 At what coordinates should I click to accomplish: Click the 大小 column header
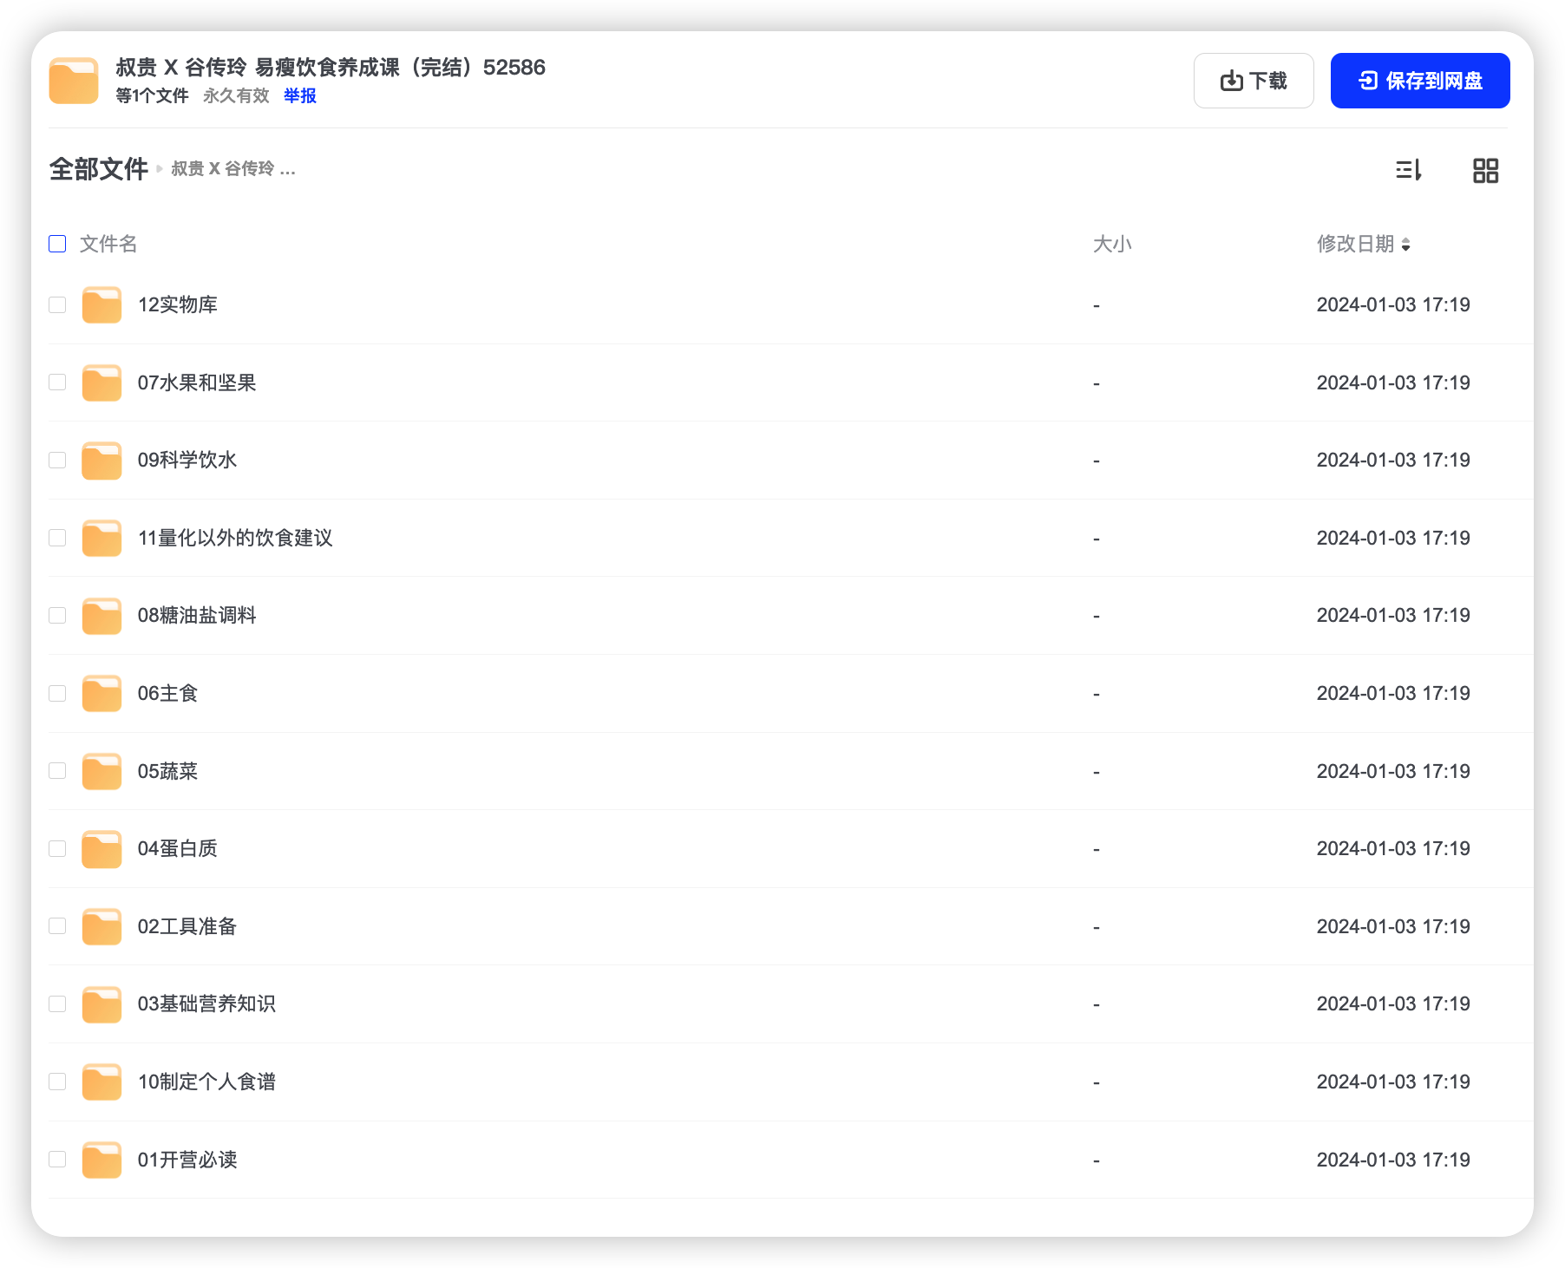(x=1112, y=244)
